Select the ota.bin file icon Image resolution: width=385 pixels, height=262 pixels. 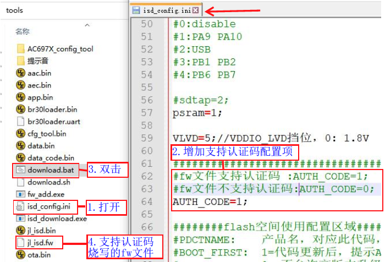[21, 255]
